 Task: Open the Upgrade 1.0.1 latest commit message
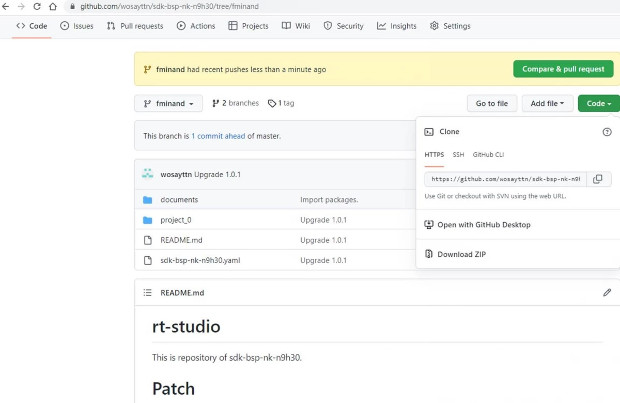(x=218, y=175)
